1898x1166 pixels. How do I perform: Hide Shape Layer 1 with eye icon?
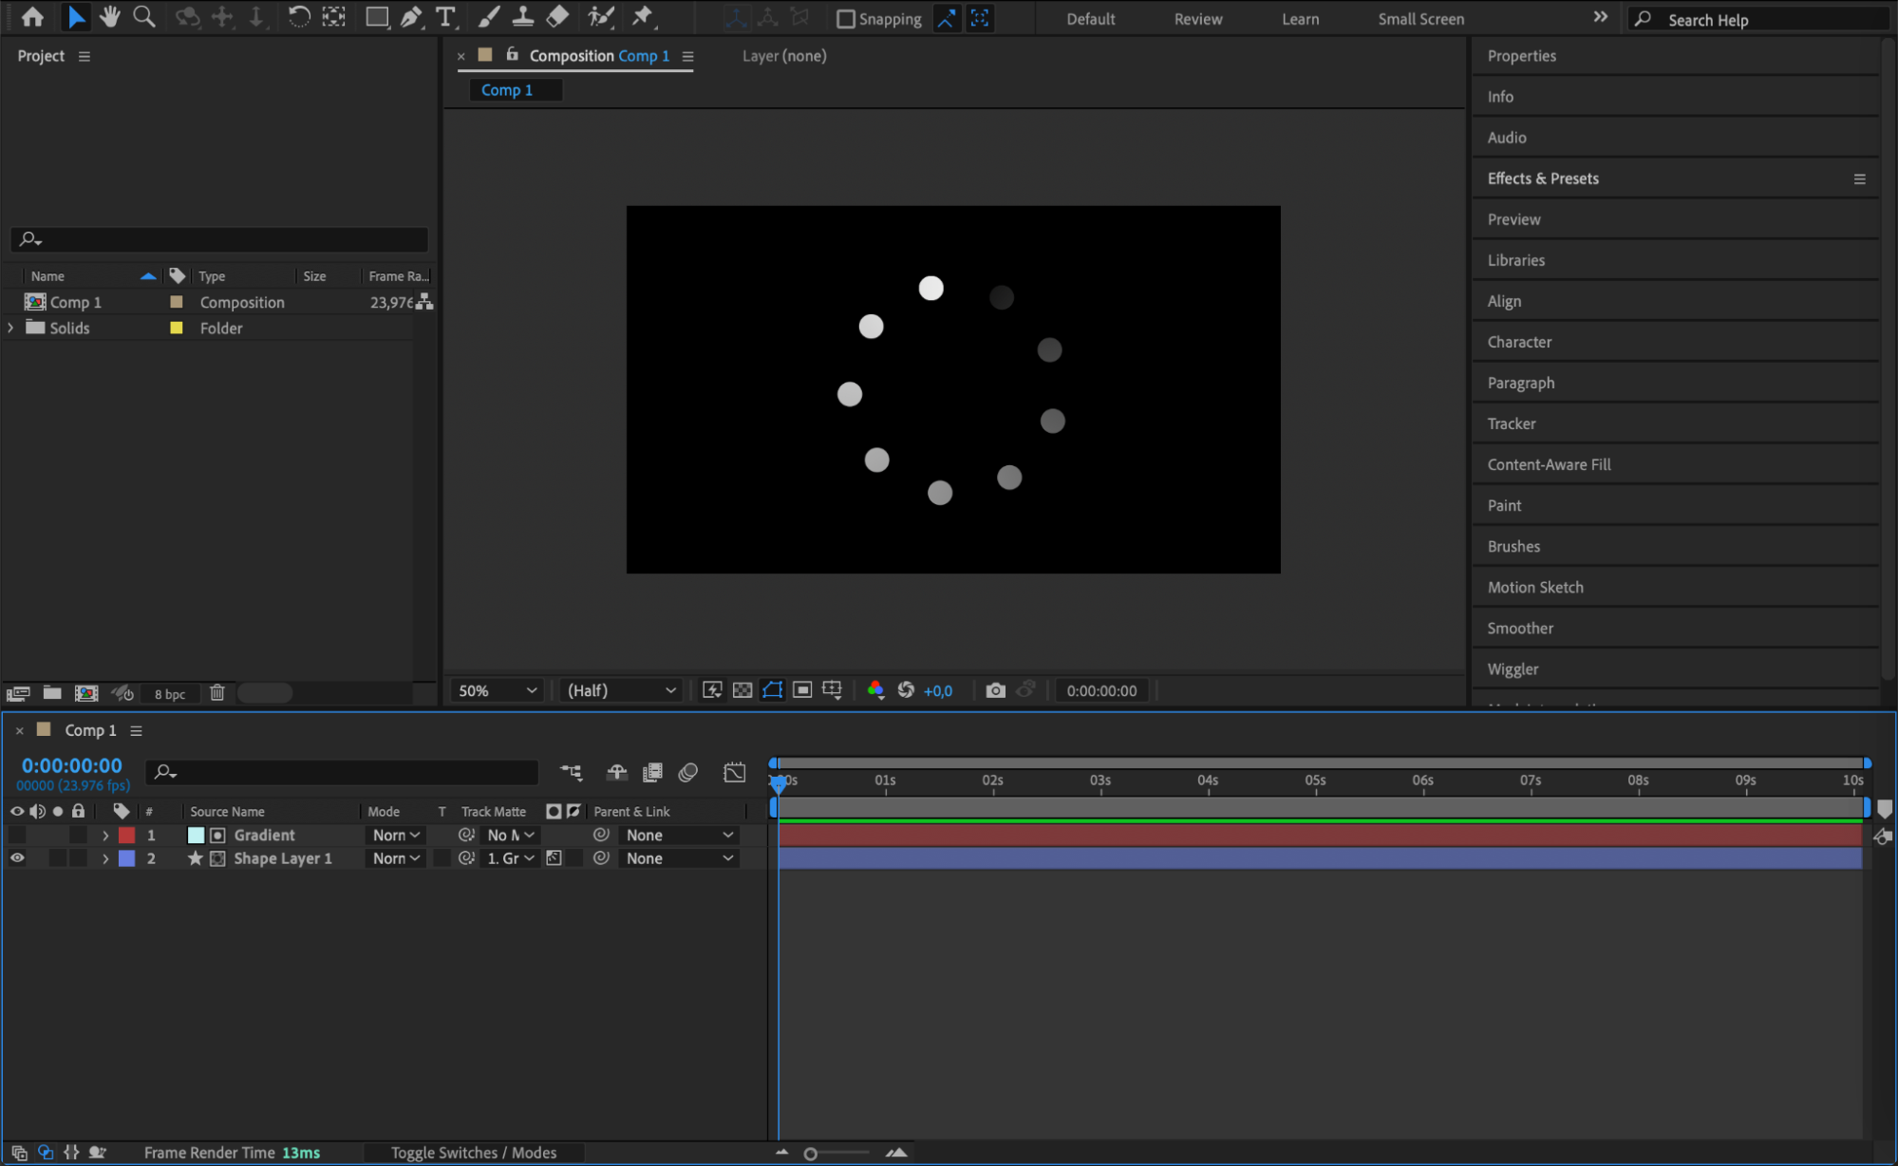17,857
